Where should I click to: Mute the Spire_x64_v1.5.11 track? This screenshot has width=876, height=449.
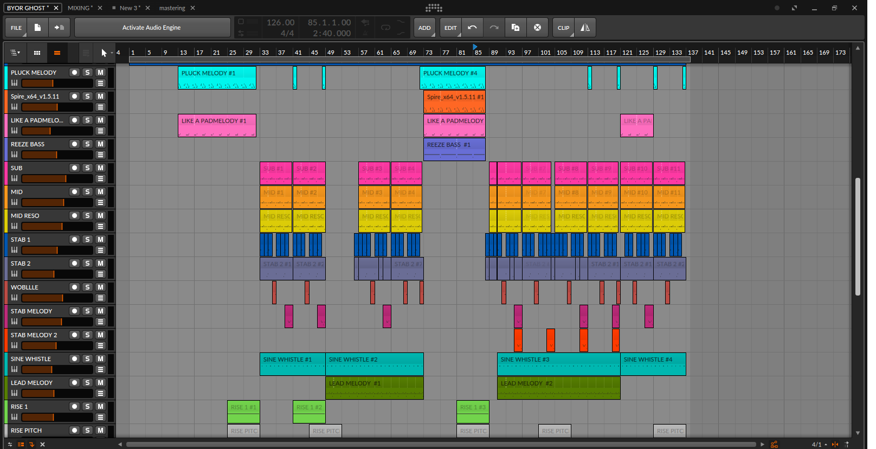100,97
